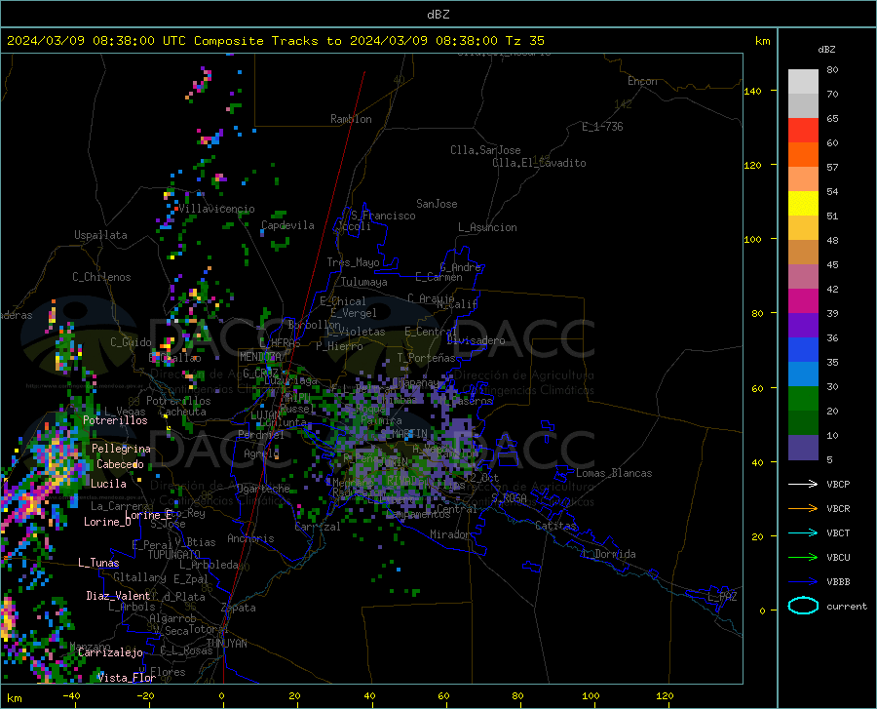Click the 20 dBZ green swatch
This screenshot has height=709, width=877.
pos(803,423)
